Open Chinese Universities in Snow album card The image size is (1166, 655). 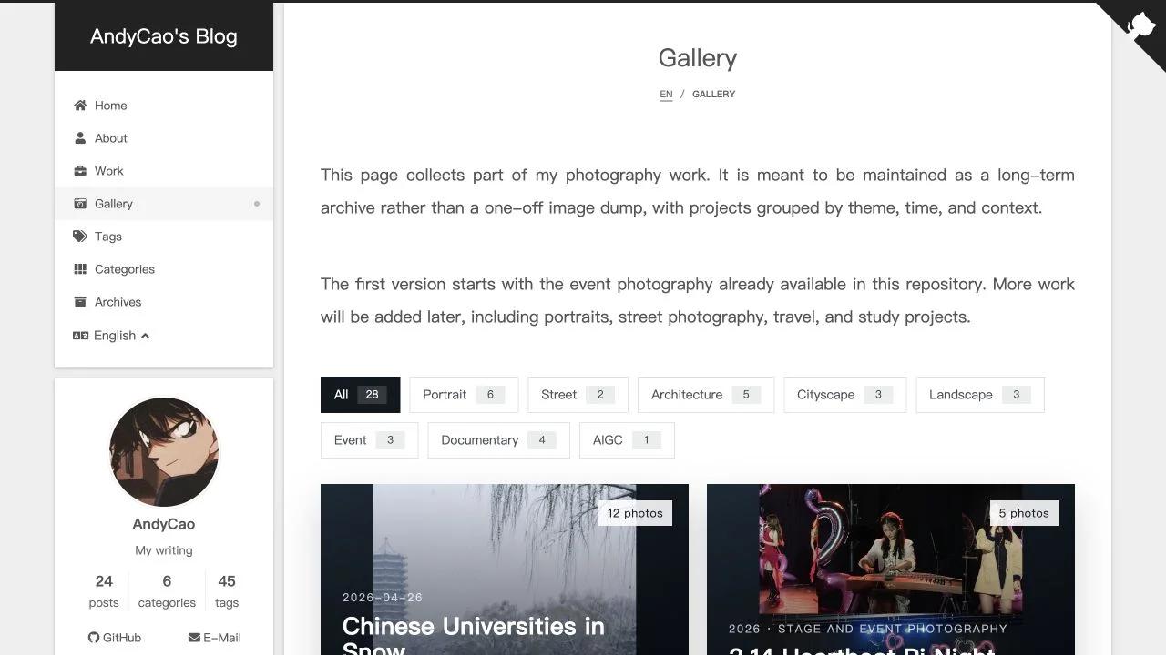[x=505, y=569]
